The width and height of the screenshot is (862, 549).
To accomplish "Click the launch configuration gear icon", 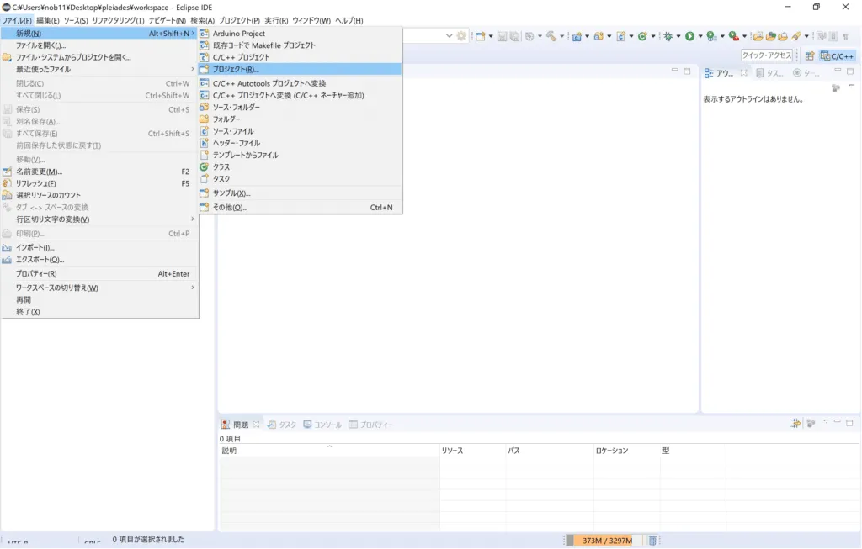I will tap(461, 36).
